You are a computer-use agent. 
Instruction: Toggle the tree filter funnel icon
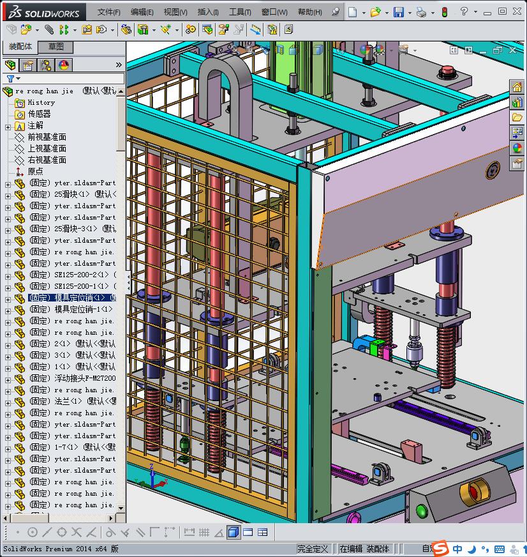10,79
